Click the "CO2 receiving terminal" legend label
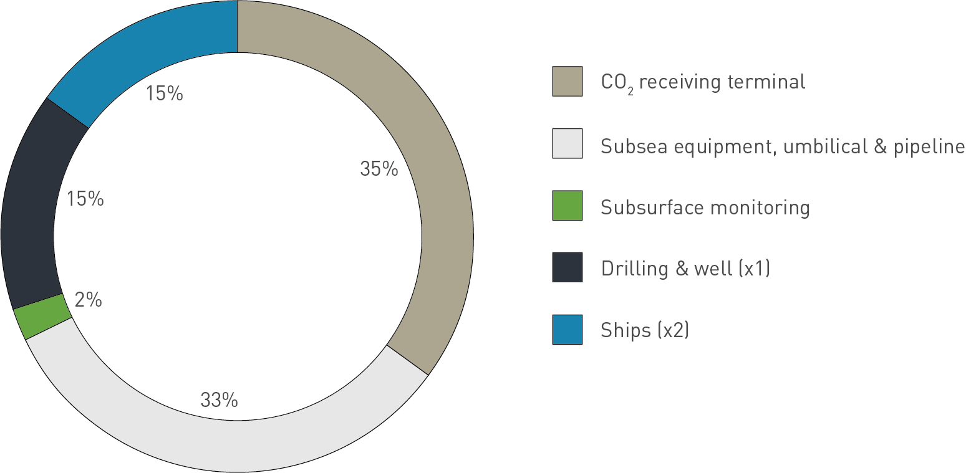The image size is (966, 473). (x=703, y=82)
